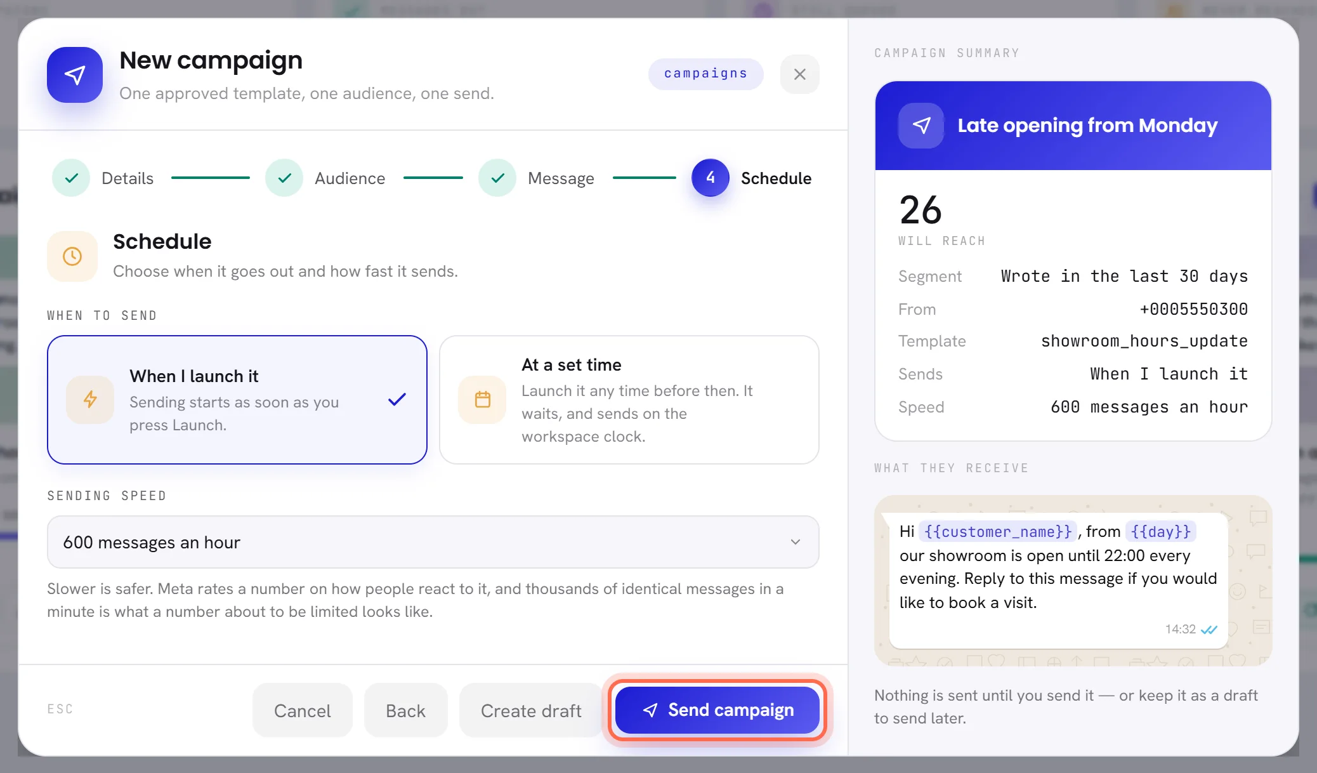Click the 14:32 timestamp in preview
The width and height of the screenshot is (1317, 773).
pyautogui.click(x=1180, y=629)
